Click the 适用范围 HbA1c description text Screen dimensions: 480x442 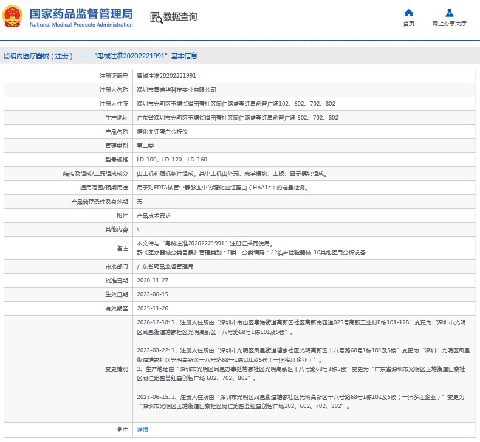tap(222, 188)
